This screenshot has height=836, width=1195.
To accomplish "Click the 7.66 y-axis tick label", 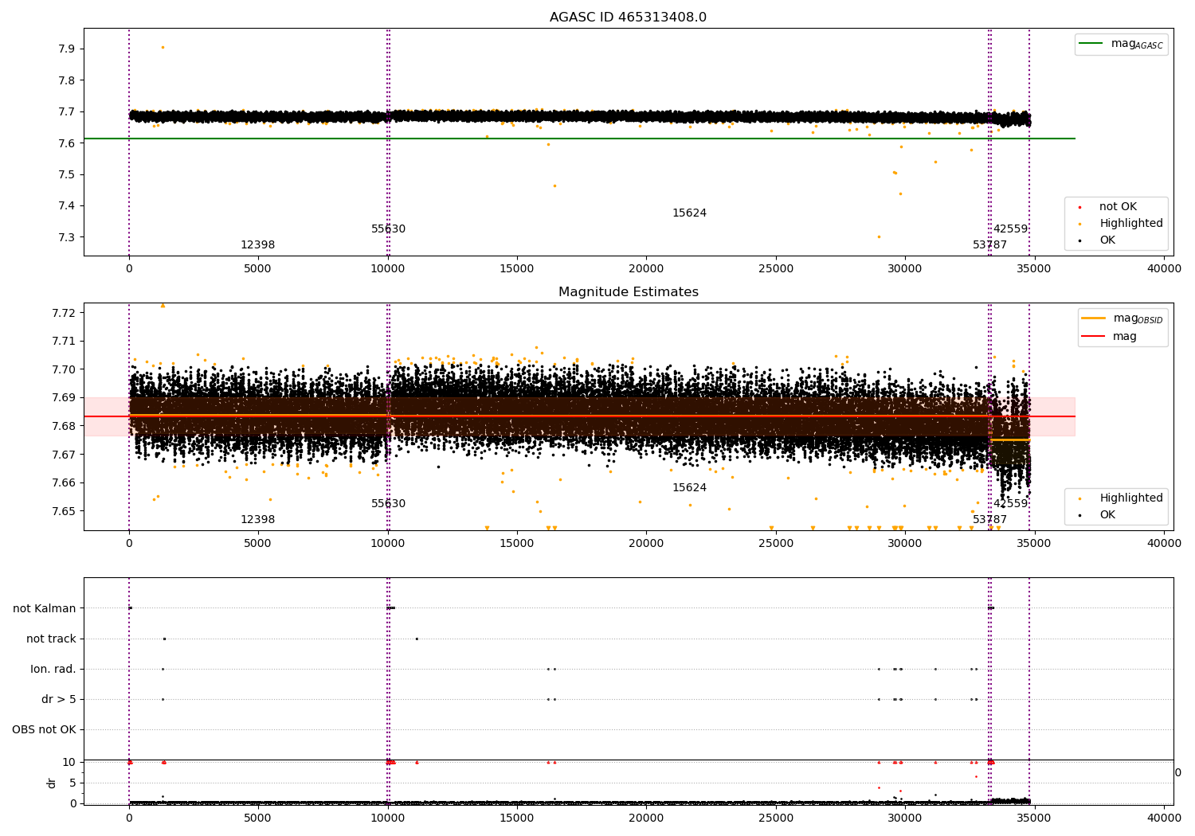I will 64,483.
